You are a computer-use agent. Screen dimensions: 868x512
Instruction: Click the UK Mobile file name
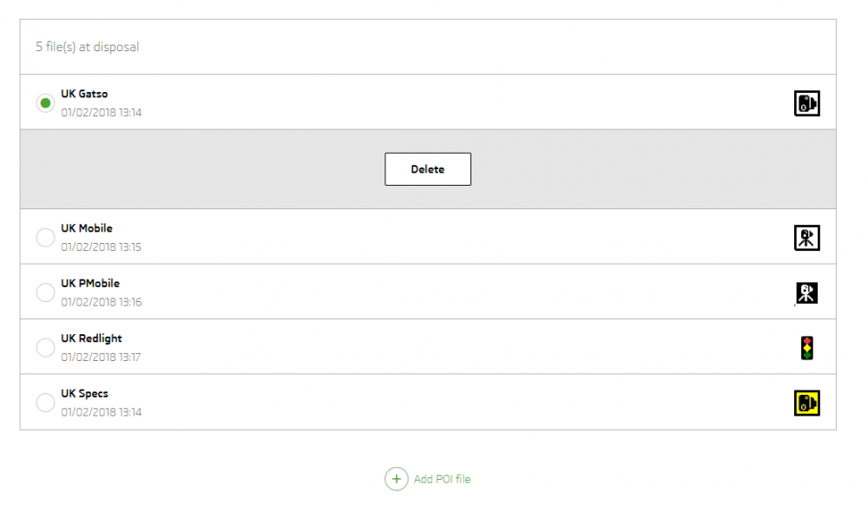(x=86, y=228)
